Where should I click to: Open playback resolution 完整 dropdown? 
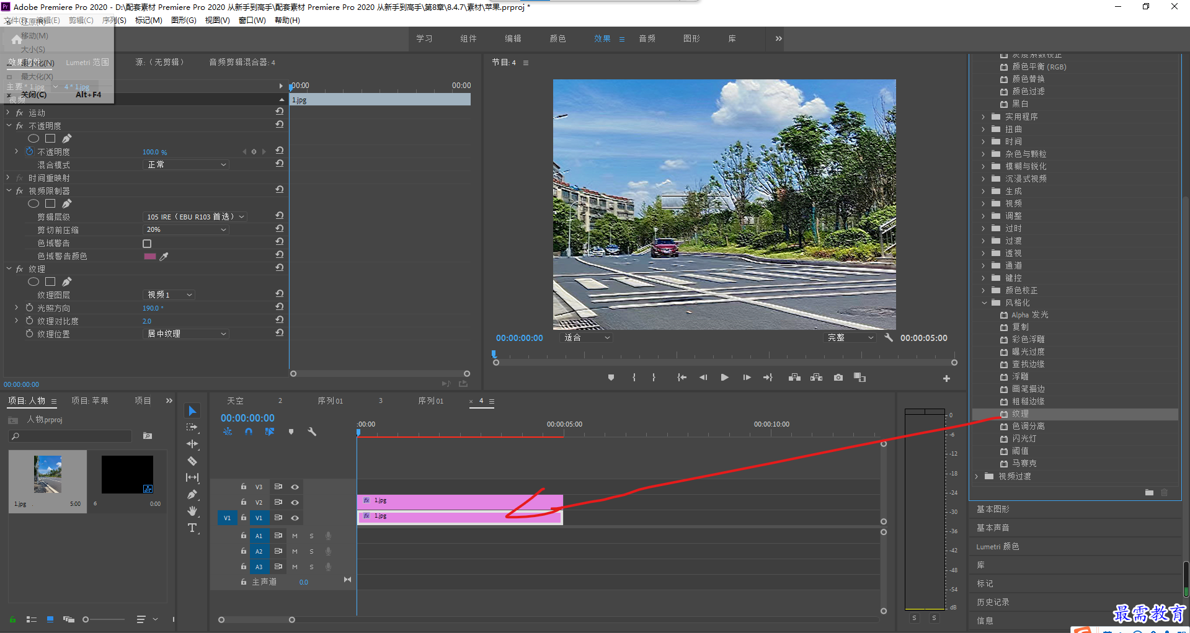coord(851,338)
